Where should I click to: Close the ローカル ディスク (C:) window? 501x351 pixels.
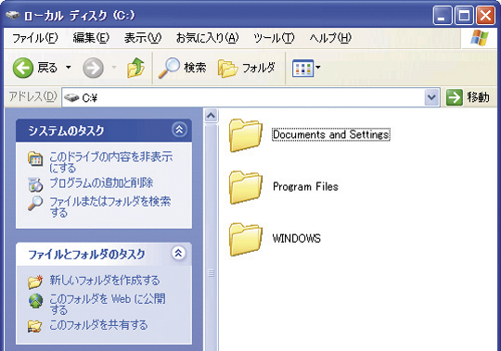click(485, 16)
